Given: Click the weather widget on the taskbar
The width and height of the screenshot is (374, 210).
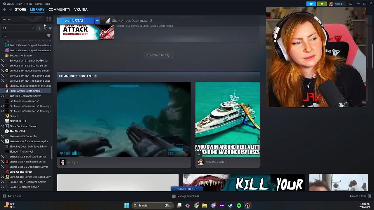Looking at the screenshot, I should pos(9,205).
